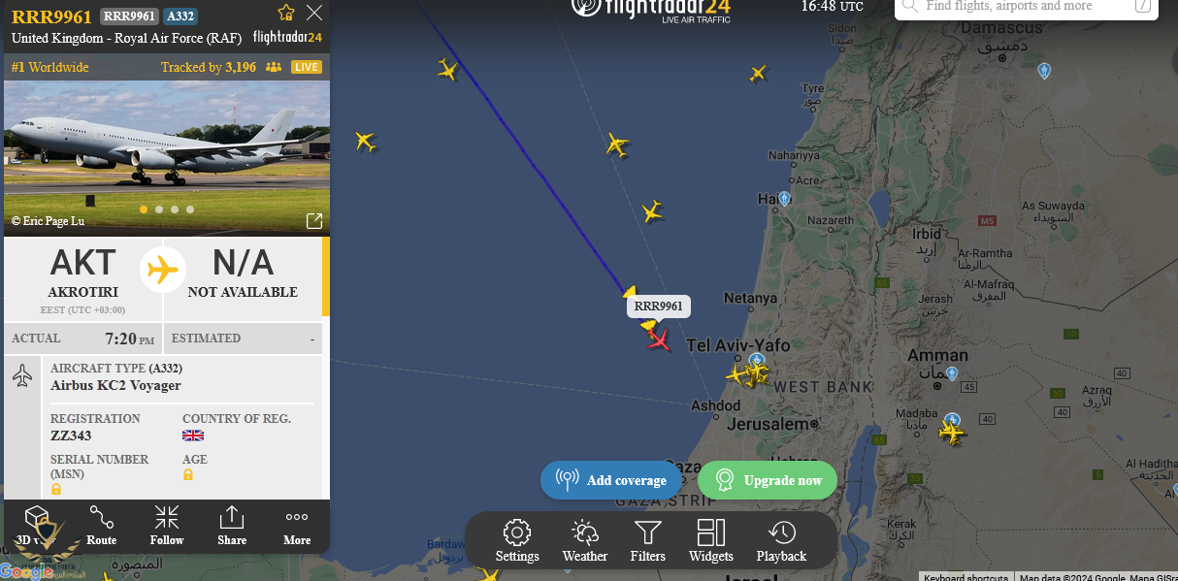Open Playback history icon
This screenshot has width=1178, height=581.
point(781,532)
